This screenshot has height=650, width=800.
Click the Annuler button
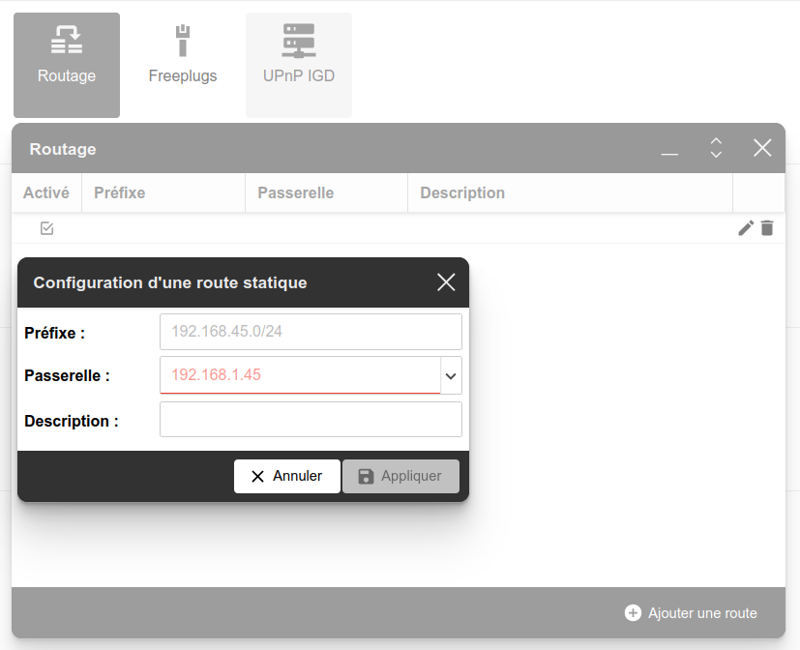[287, 476]
